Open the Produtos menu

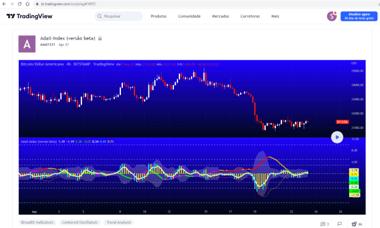click(159, 16)
